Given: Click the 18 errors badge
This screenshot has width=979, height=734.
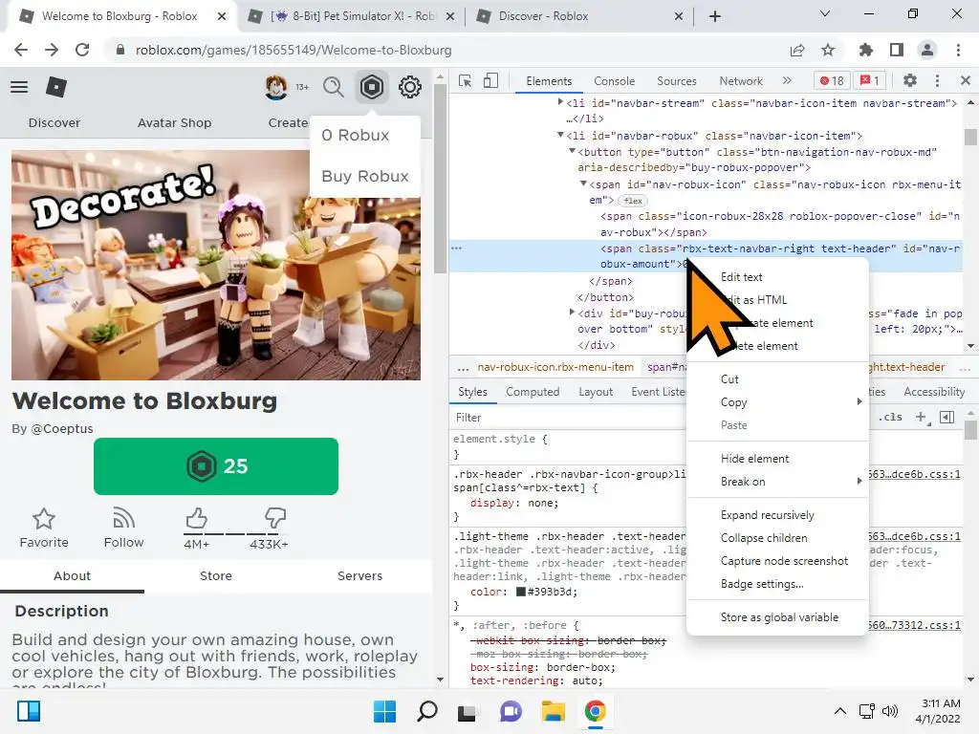Looking at the screenshot, I should [832, 80].
